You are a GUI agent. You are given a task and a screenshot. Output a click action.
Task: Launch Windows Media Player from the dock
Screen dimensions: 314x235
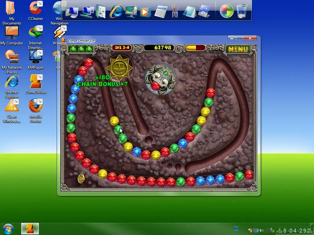(145, 12)
